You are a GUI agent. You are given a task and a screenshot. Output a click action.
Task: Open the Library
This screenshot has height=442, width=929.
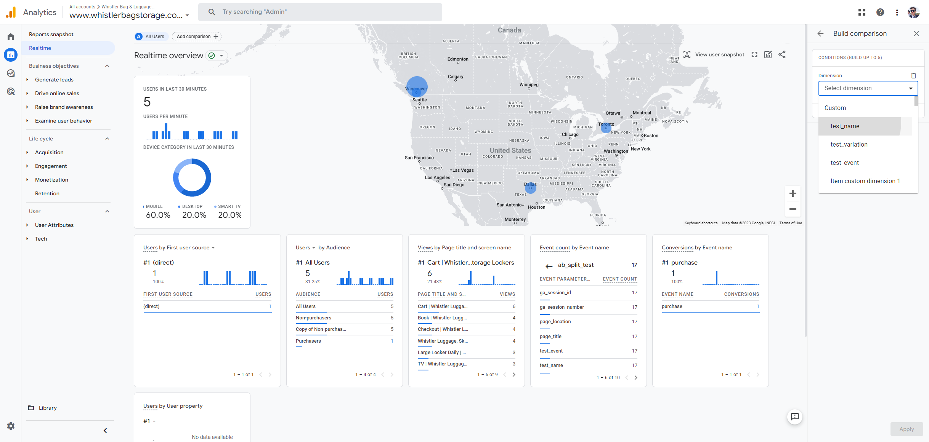coord(42,408)
